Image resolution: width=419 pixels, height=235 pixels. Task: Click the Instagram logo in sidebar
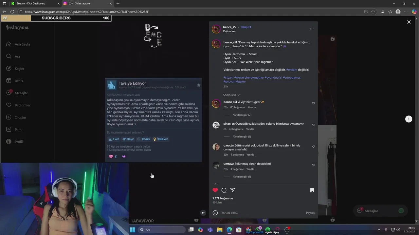pos(17,28)
